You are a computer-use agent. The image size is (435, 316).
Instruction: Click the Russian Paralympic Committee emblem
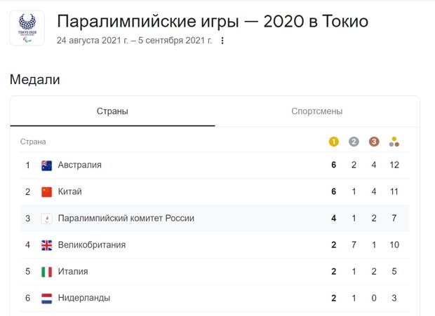46,219
